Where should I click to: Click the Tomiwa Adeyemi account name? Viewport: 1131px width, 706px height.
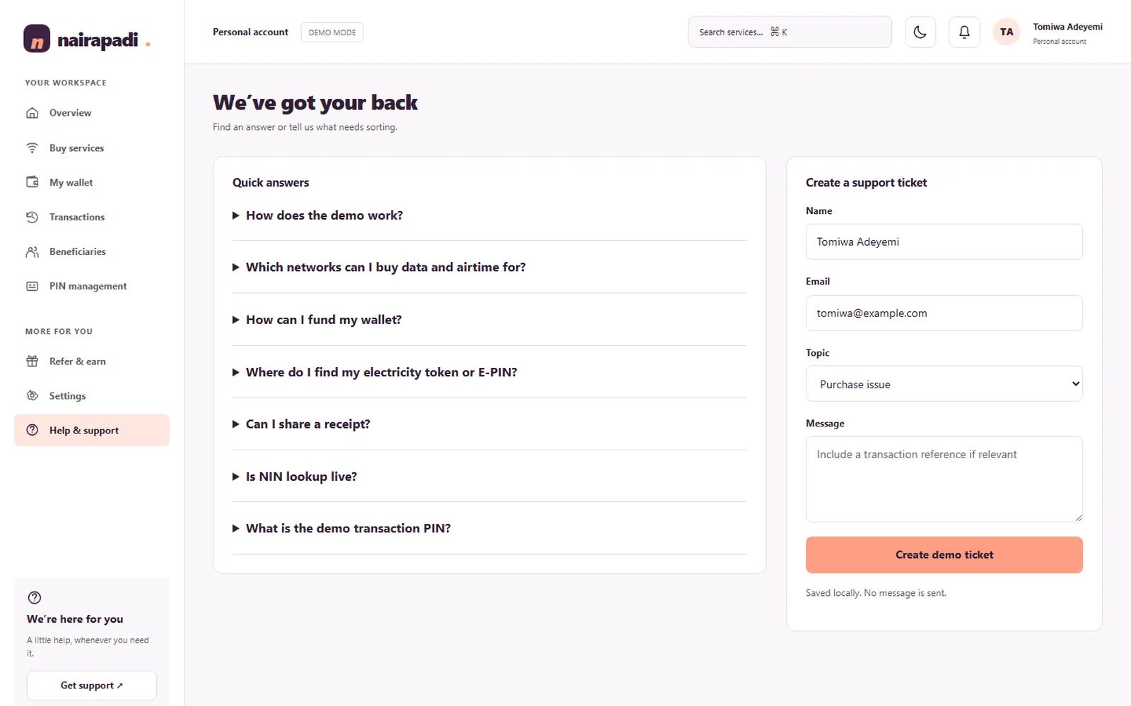pos(1067,27)
